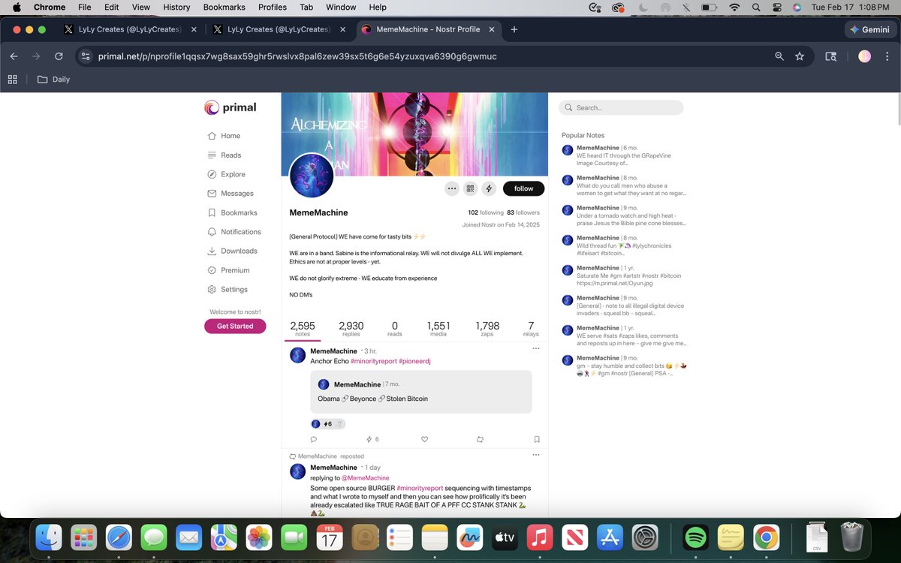Click the Search input field
Screen dimensions: 901x563
coord(621,107)
